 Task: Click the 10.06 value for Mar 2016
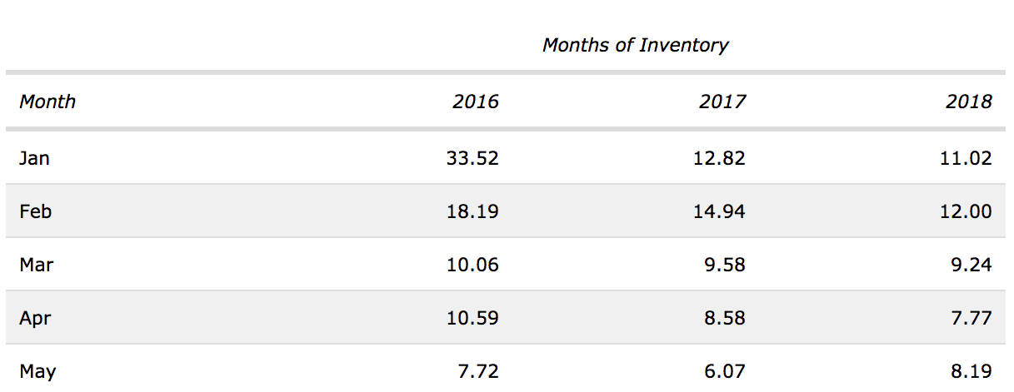[472, 265]
